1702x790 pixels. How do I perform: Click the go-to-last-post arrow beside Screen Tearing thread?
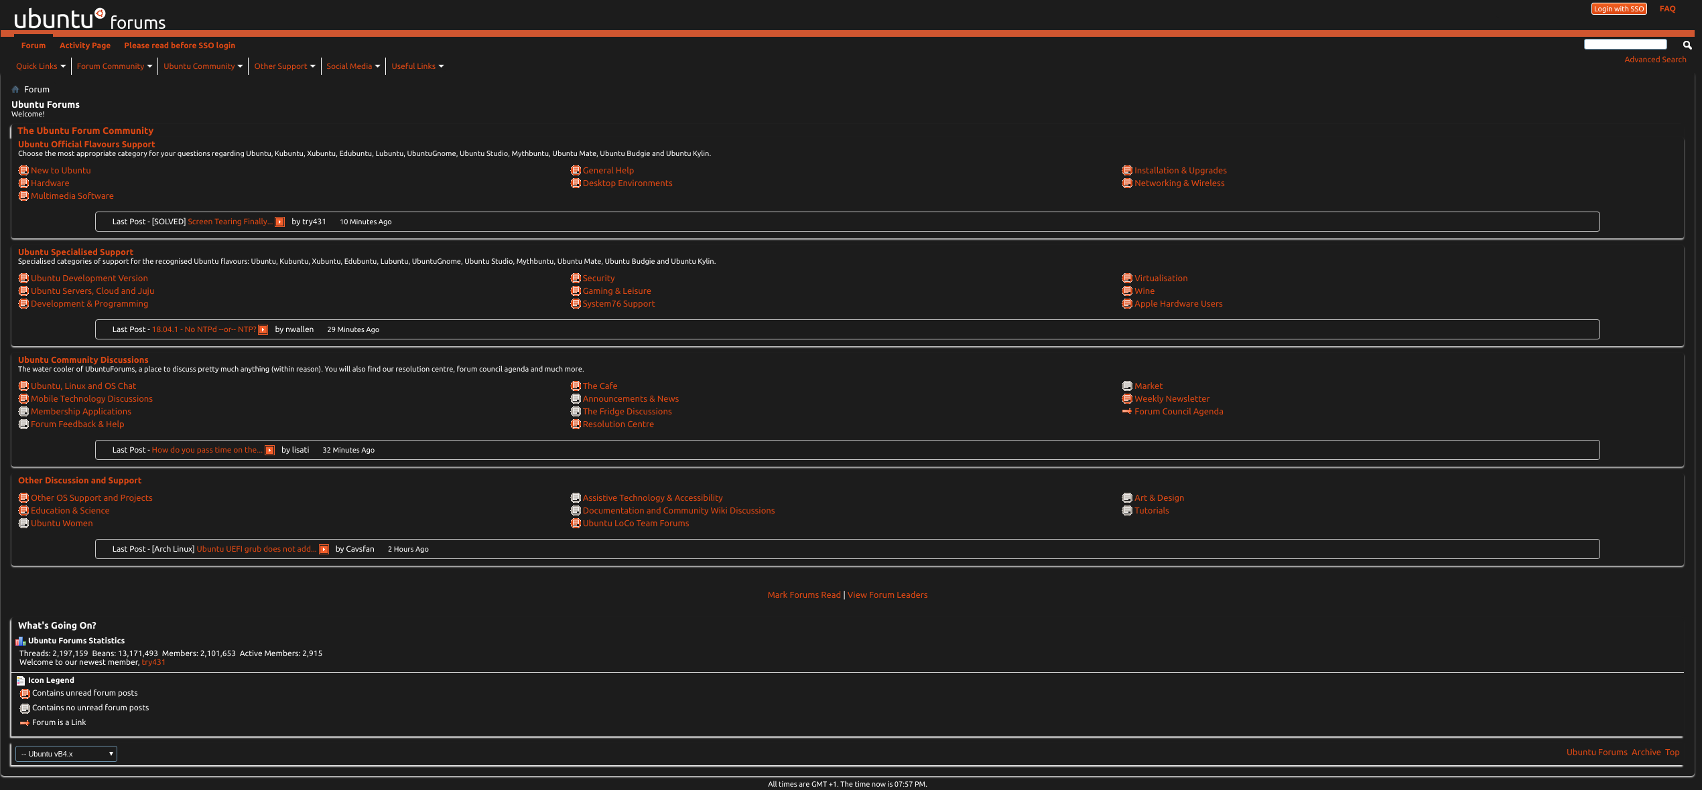pos(279,222)
